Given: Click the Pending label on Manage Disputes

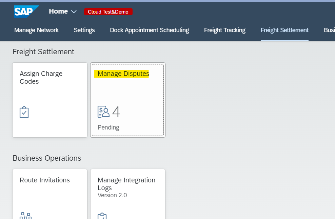Looking at the screenshot, I should pyautogui.click(x=108, y=127).
